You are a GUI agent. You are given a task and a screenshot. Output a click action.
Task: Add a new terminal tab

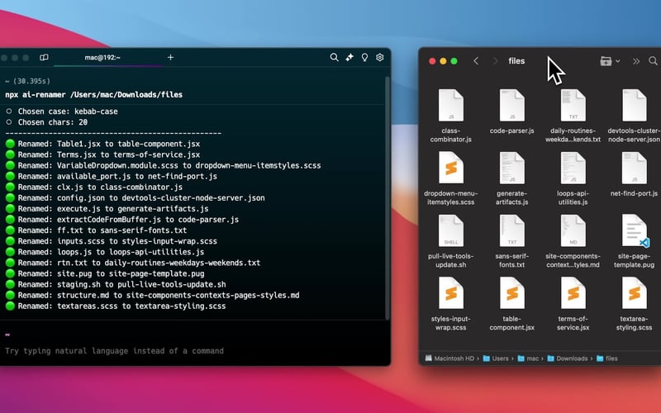point(170,57)
